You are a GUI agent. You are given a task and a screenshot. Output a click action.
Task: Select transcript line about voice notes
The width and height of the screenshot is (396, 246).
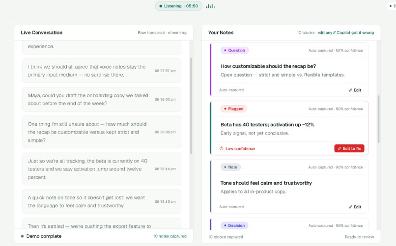(x=102, y=71)
